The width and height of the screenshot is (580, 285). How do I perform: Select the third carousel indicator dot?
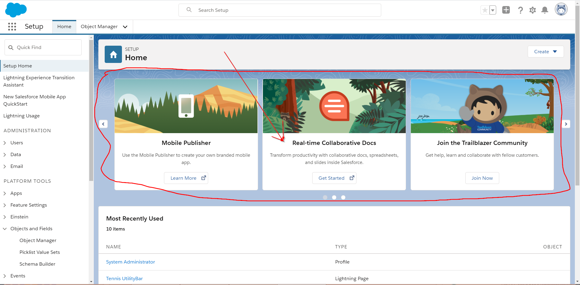pos(343,197)
